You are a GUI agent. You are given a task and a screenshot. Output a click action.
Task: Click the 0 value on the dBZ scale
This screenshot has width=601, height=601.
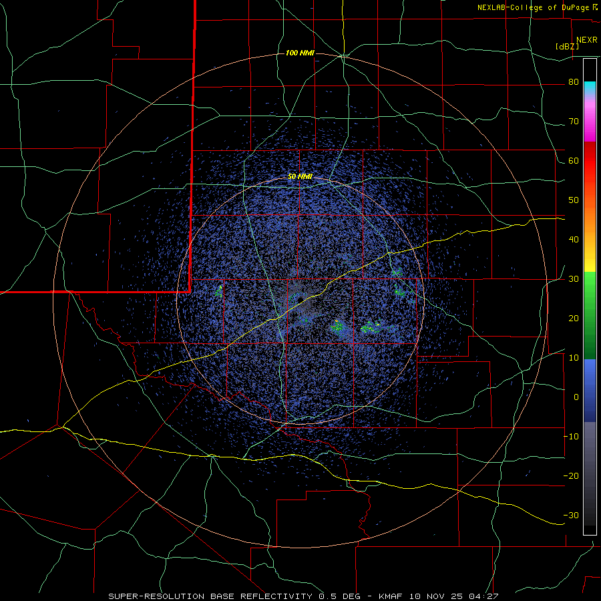(x=576, y=397)
